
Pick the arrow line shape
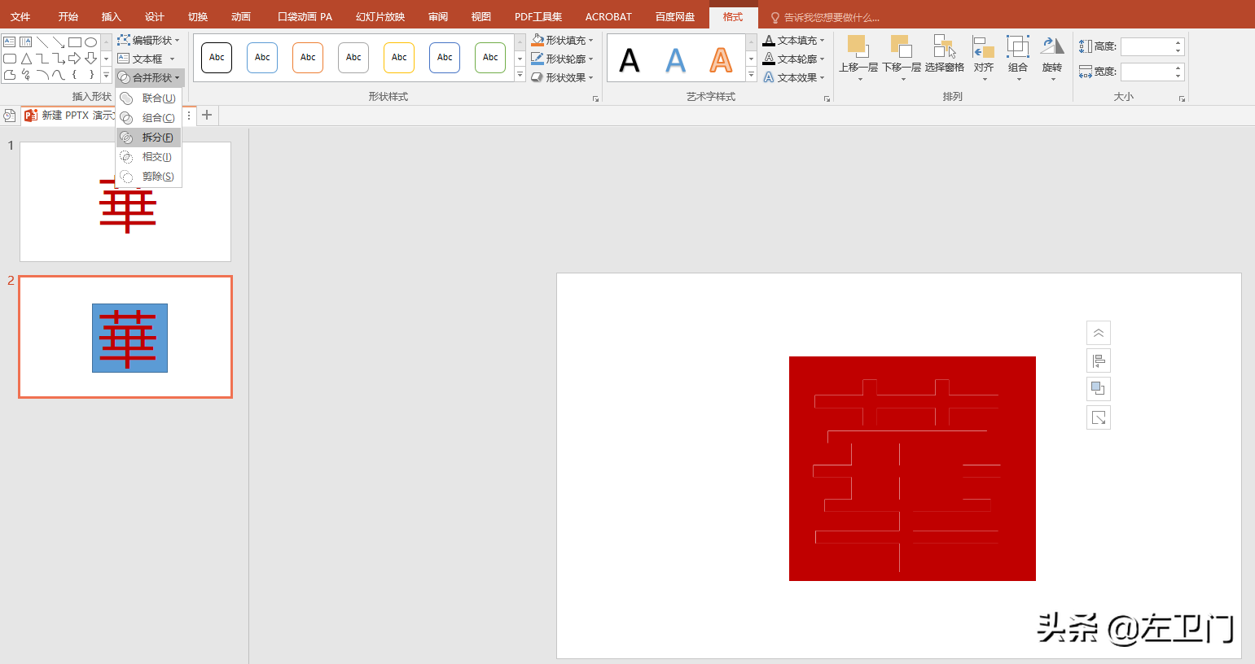coord(59,41)
